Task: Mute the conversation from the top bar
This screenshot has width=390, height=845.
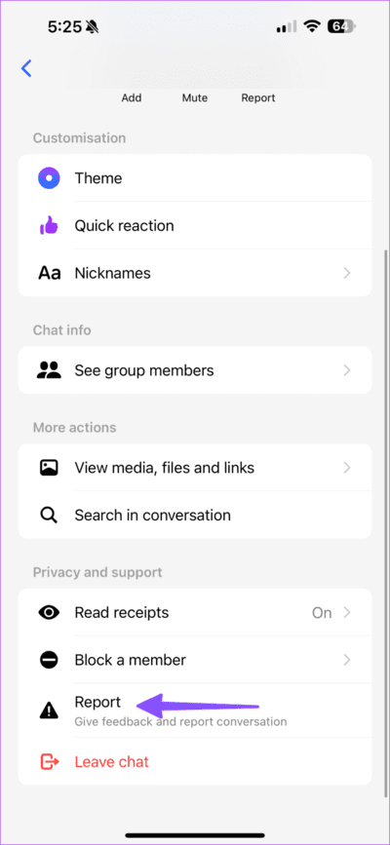Action: 195,97
